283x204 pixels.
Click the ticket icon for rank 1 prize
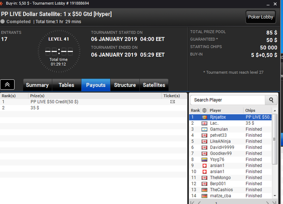point(173,102)
